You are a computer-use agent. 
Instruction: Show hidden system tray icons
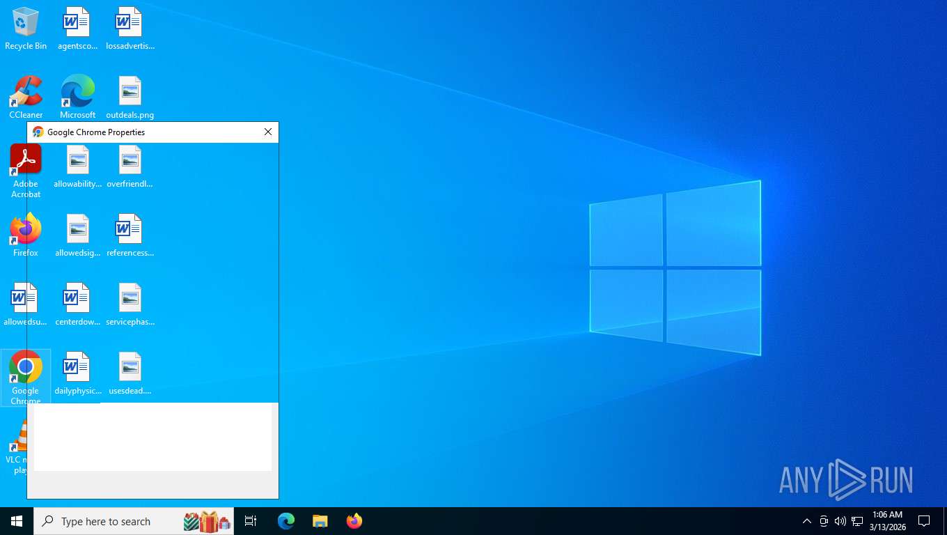[x=806, y=521]
